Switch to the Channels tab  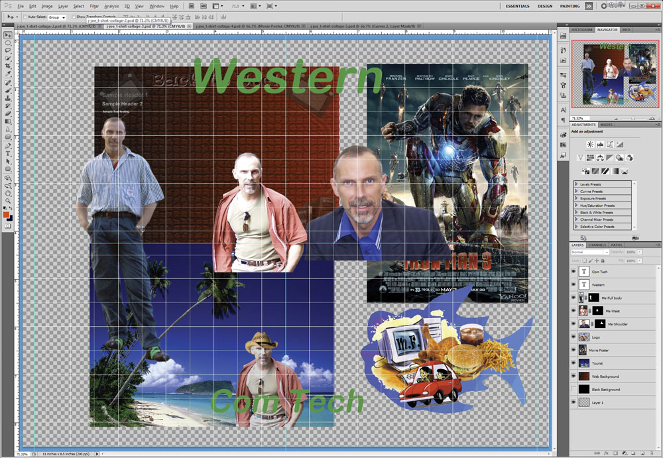tap(597, 245)
